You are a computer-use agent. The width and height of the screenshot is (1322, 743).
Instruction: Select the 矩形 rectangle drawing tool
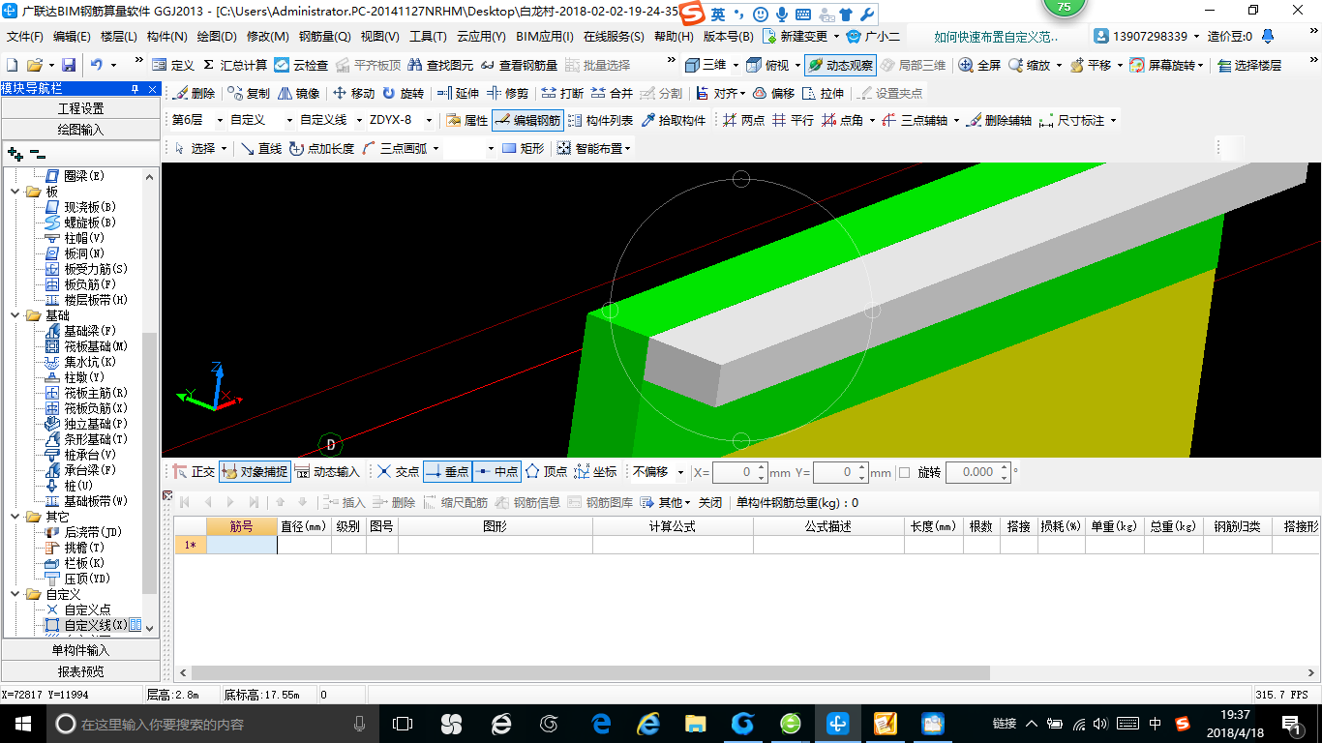pyautogui.click(x=523, y=149)
